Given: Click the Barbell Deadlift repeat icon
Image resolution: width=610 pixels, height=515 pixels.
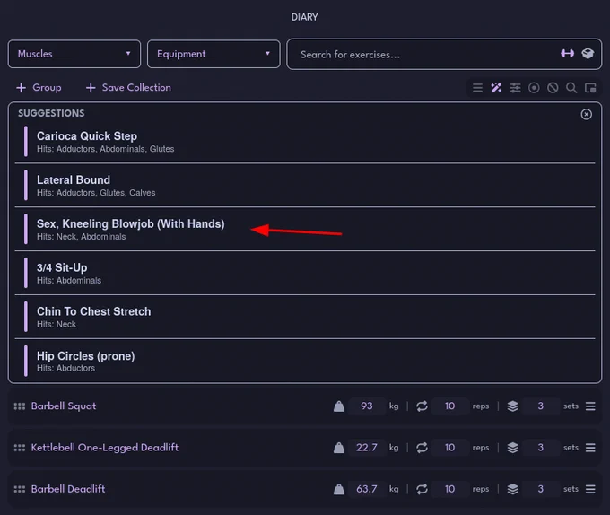Looking at the screenshot, I should coord(422,489).
